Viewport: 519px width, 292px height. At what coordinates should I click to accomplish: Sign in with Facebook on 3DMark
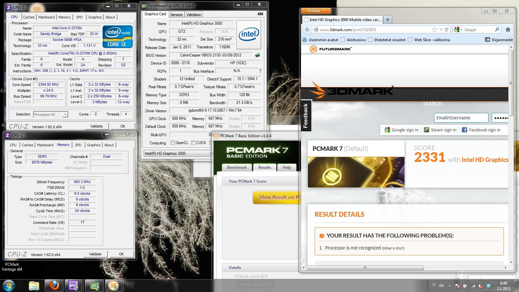pos(481,130)
